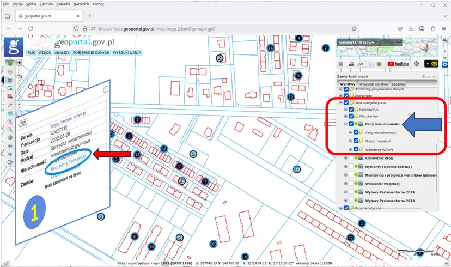Show full extent with globe icon

point(10,137)
